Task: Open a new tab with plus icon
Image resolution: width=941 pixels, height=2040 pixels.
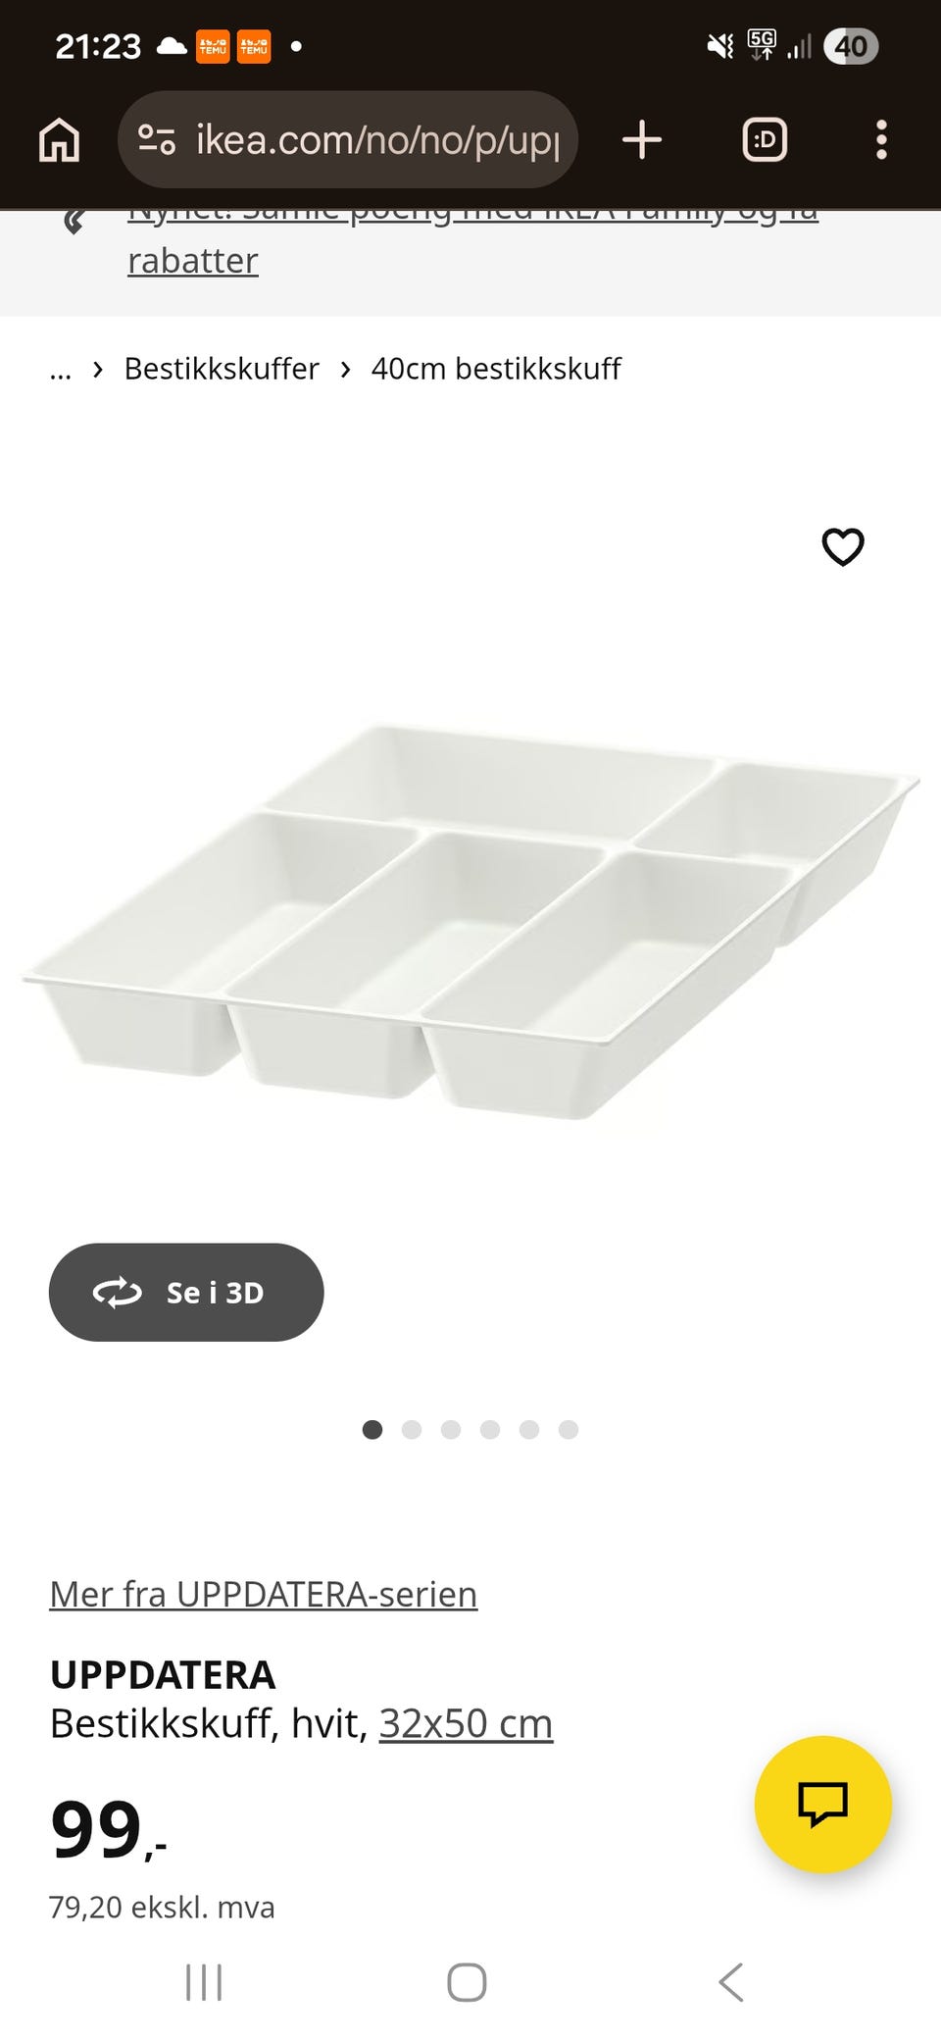Action: (x=642, y=140)
